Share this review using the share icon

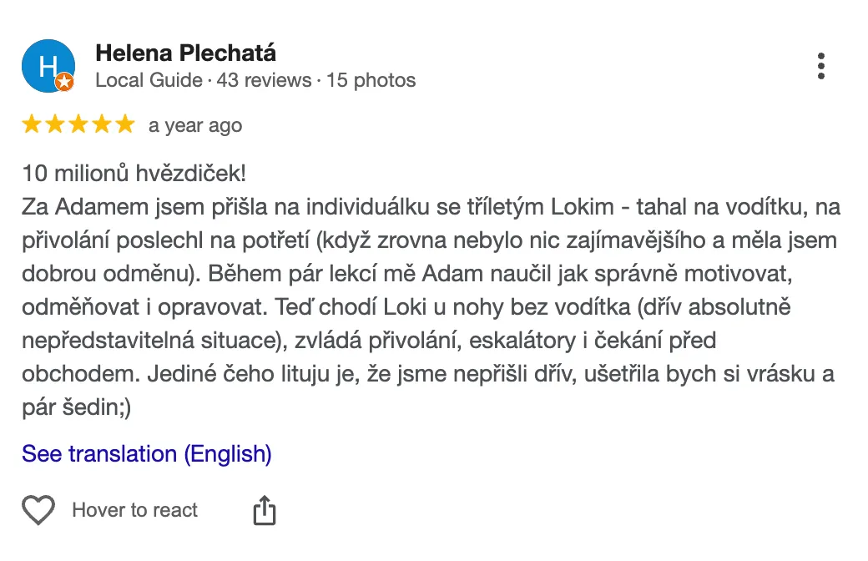point(264,510)
